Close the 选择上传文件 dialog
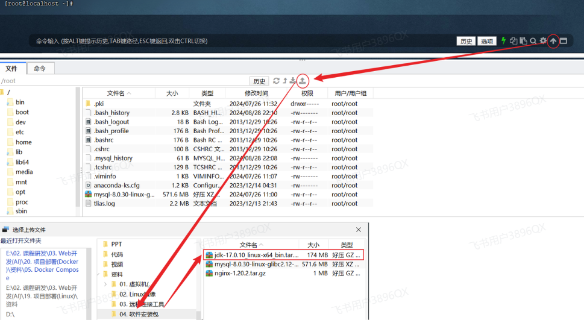Screen dimensions: 584x320 click(x=359, y=230)
